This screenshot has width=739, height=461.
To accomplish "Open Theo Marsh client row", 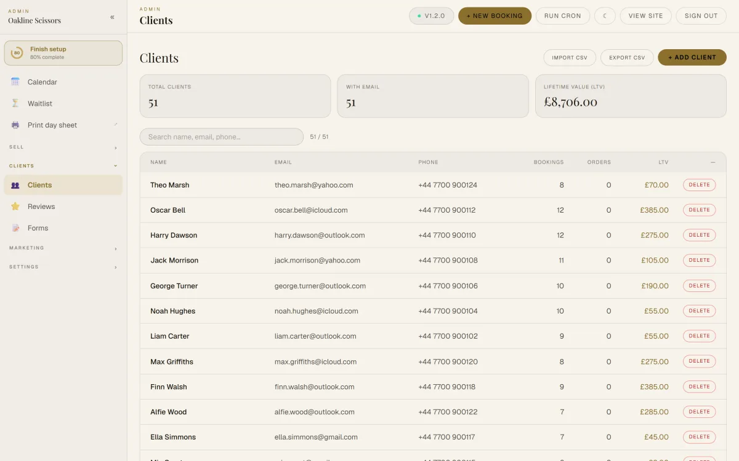I will point(433,185).
